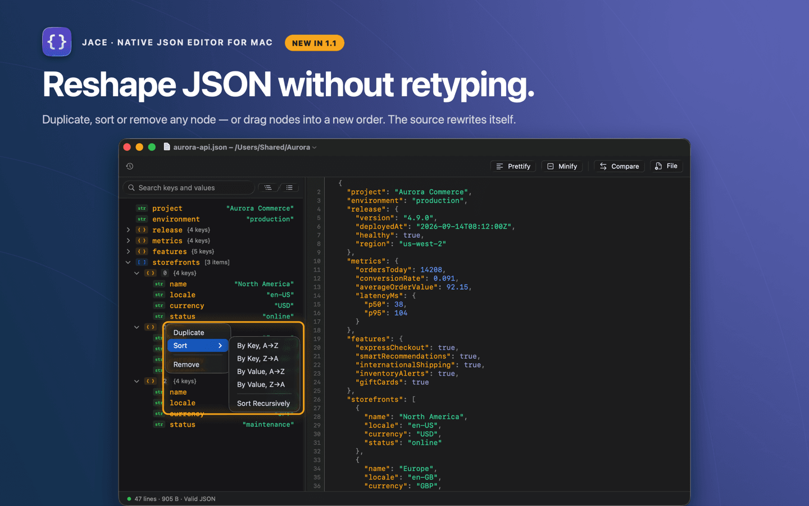Click the str badge of the en-US locale row
Image resolution: width=809 pixels, height=506 pixels.
(x=160, y=295)
